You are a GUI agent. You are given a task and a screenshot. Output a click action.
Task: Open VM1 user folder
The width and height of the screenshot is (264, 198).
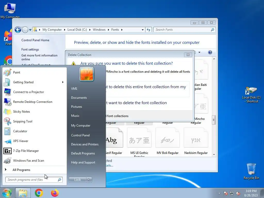pyautogui.click(x=74, y=89)
